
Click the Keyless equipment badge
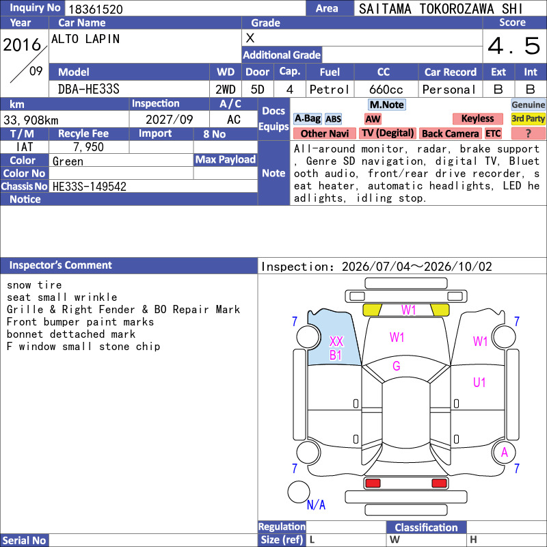(x=477, y=119)
